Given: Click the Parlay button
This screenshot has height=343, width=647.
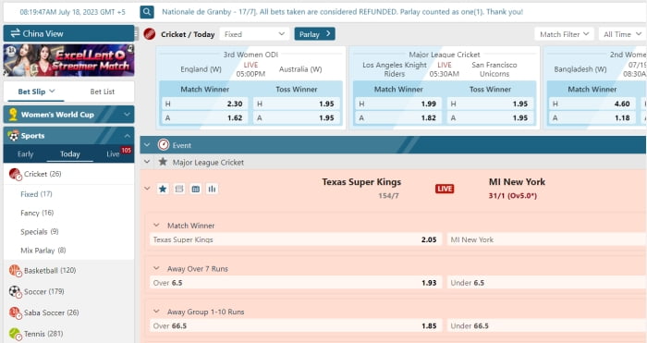Looking at the screenshot, I should 314,34.
